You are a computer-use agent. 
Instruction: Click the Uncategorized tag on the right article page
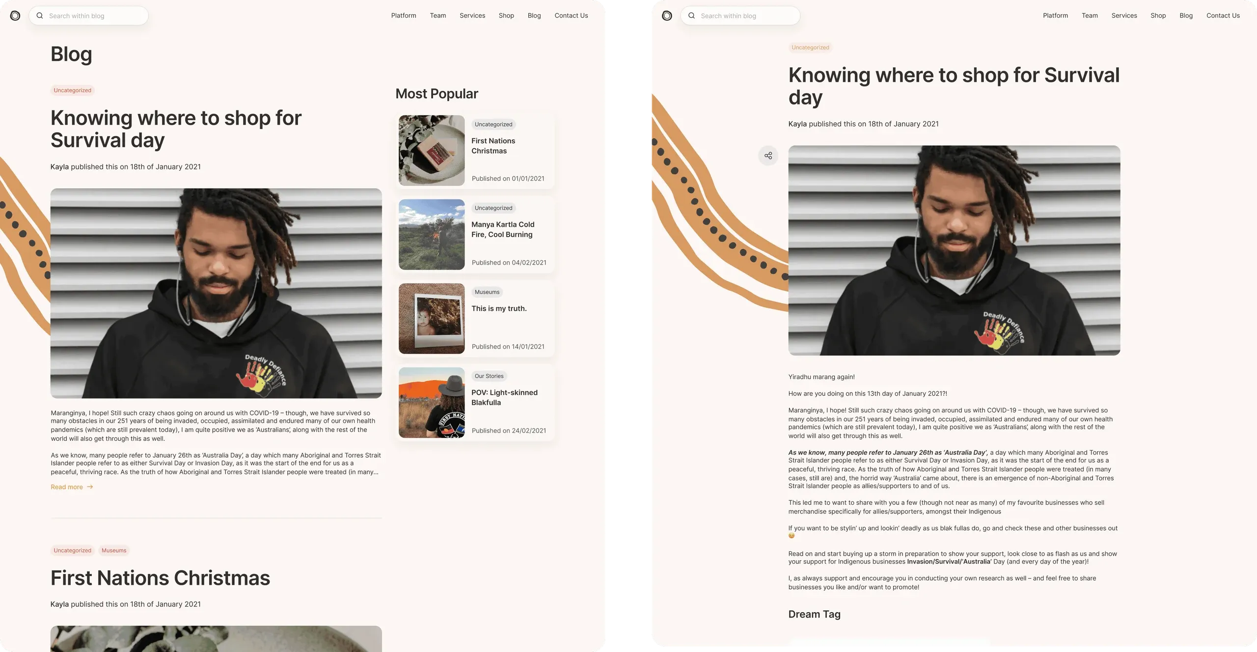810,48
